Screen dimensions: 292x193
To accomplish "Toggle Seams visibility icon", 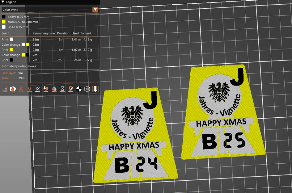I will pos(37,89).
